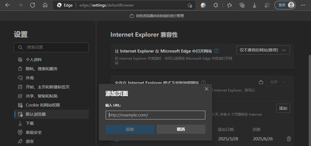
Task: Click the 添加 button in the dialog
Action: [x=130, y=129]
